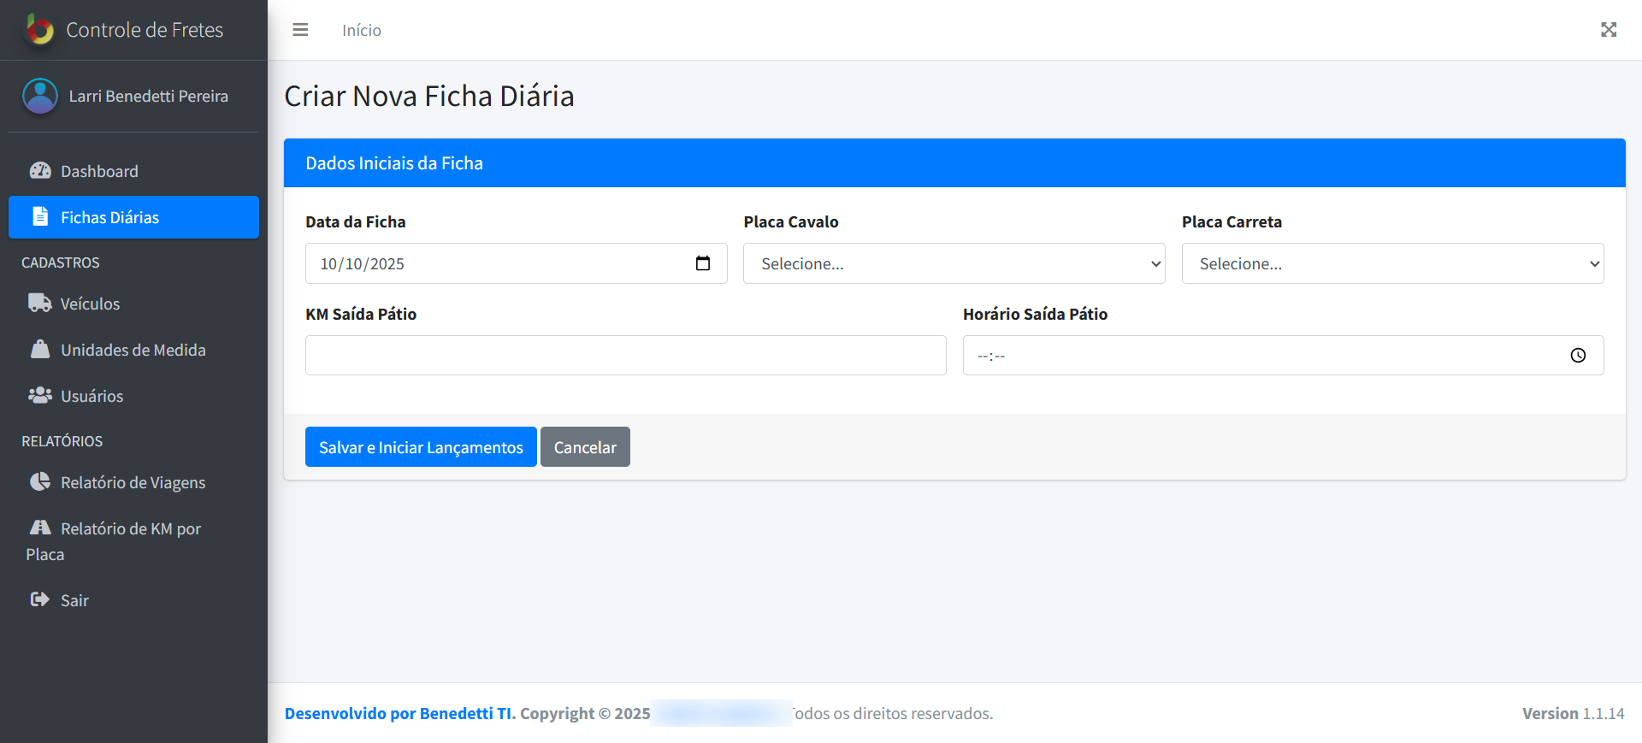The width and height of the screenshot is (1642, 743).
Task: Click the user avatar icon
Action: pos(40,96)
